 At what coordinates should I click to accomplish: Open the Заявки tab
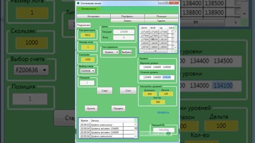[127, 21]
